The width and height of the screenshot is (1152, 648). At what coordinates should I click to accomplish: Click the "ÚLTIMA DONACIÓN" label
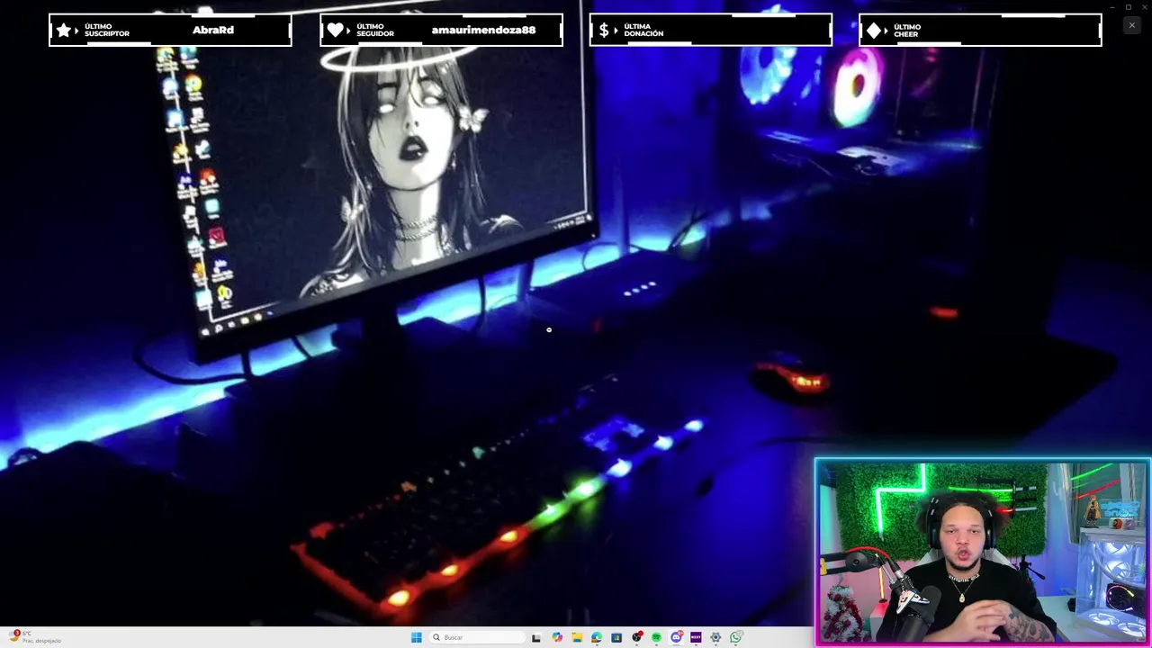pyautogui.click(x=643, y=31)
